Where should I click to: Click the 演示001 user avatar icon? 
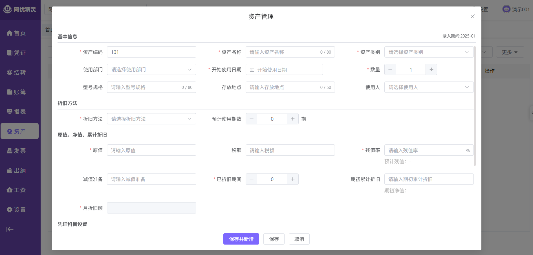point(506,9)
